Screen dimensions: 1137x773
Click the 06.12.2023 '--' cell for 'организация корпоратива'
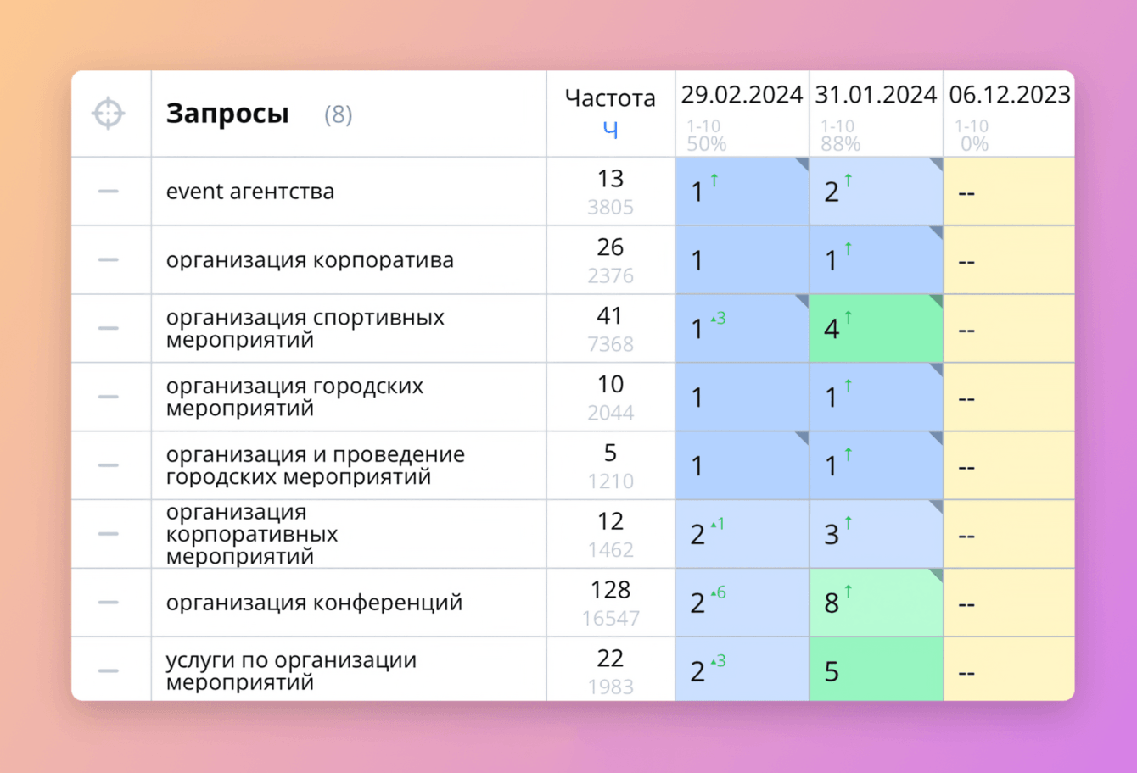point(1010,260)
